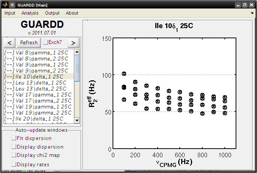The image size is (257, 173).
Task: Select Val 17 \gamma_2 25C in list
Action: point(39,101)
